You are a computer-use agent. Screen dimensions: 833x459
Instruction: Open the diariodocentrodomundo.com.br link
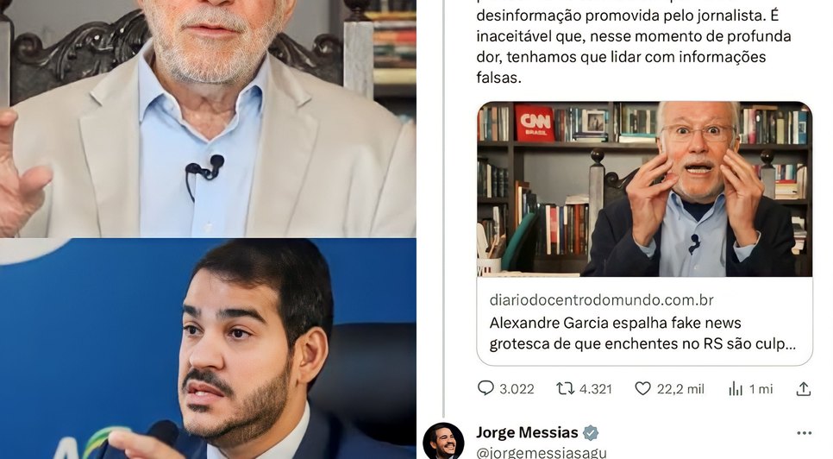click(x=601, y=300)
